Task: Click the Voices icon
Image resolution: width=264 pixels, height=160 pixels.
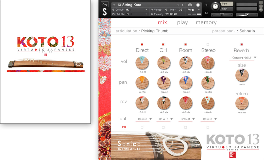Action: click(152, 10)
